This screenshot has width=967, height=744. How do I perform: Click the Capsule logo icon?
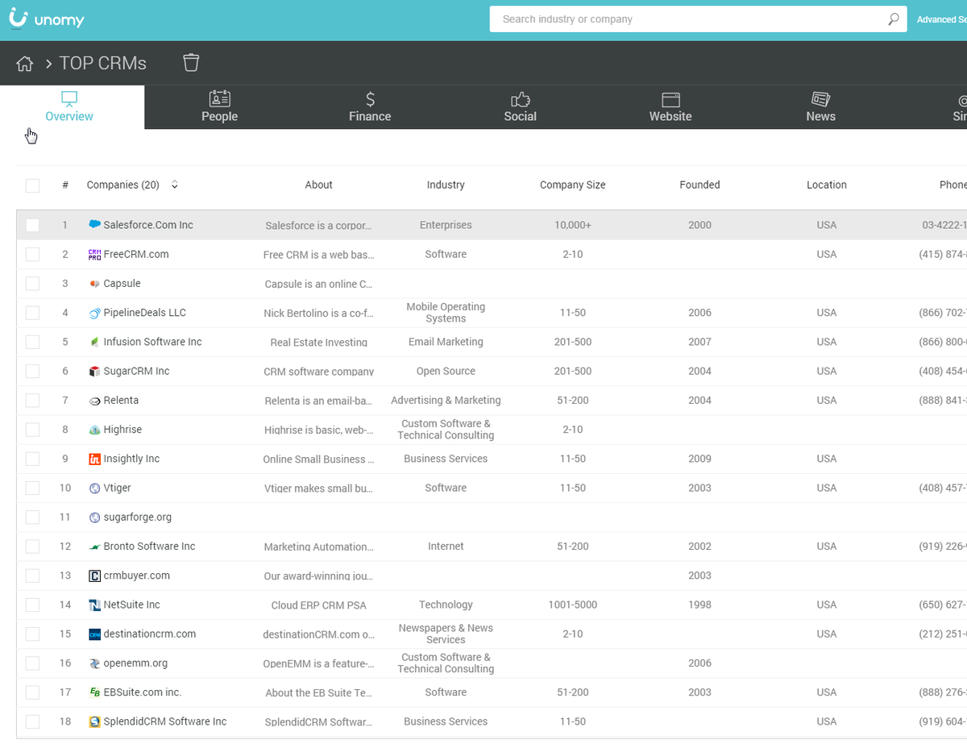click(x=95, y=284)
